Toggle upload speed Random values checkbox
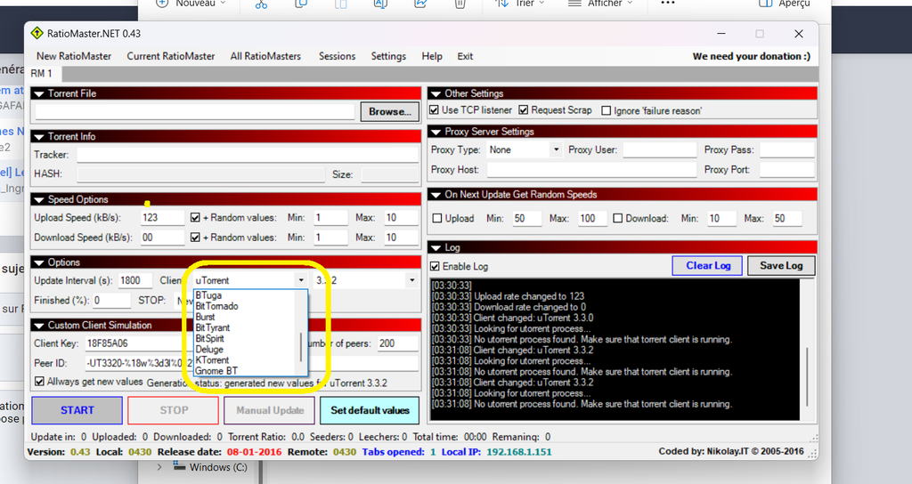The image size is (912, 484). (x=195, y=218)
